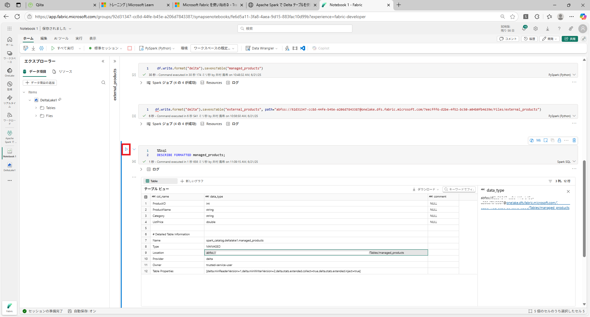The image size is (590, 317).
Task: Click the keyword filter field in the table view
Action: [459, 189]
